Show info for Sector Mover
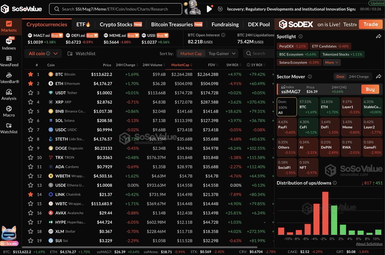This screenshot has width=385, height=255. [310, 76]
